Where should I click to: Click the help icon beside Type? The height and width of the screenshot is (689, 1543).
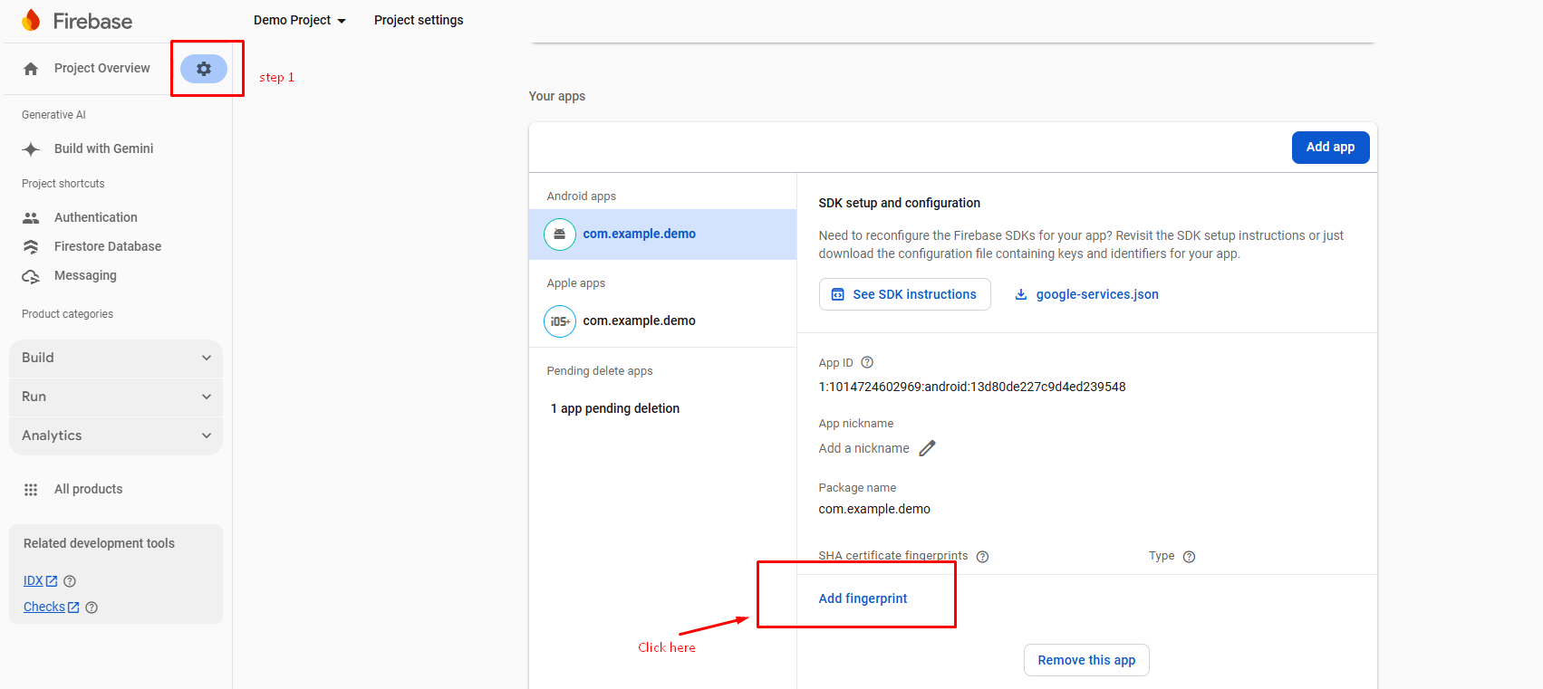click(x=1189, y=557)
